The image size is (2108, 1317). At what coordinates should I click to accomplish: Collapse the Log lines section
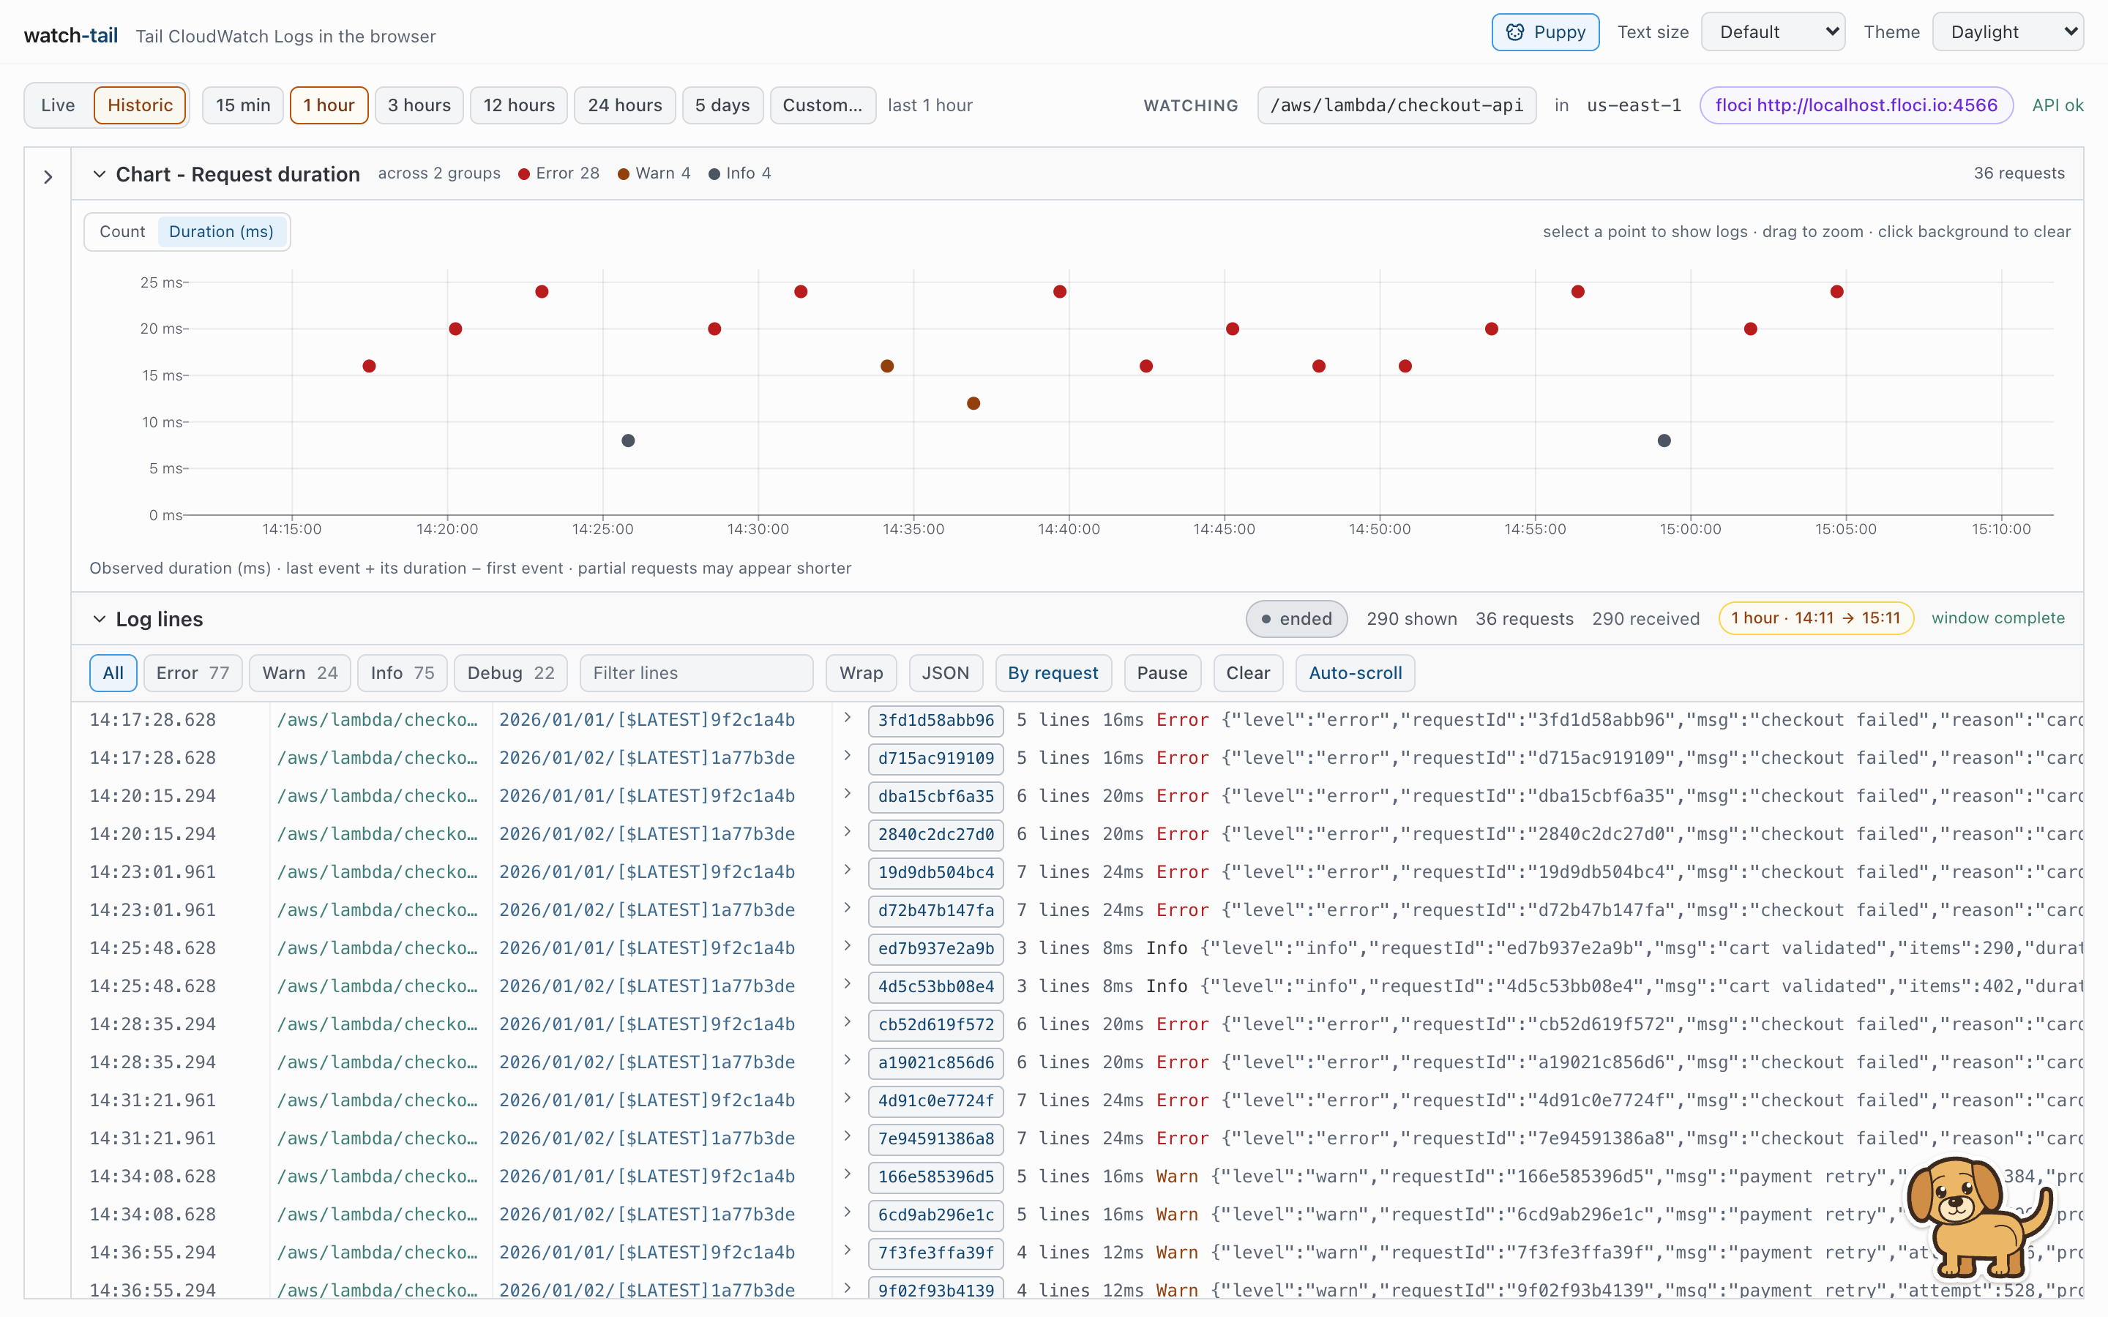(100, 619)
